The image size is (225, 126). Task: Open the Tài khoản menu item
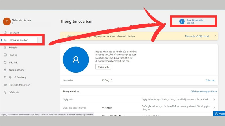[14, 32]
